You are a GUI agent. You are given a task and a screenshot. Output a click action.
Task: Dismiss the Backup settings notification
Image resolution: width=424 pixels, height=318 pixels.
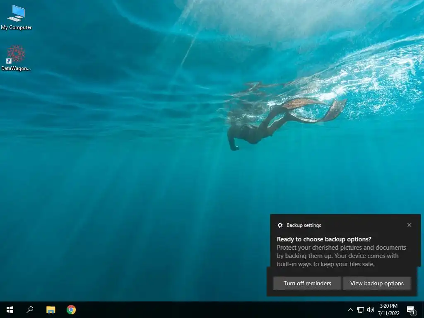(x=409, y=225)
